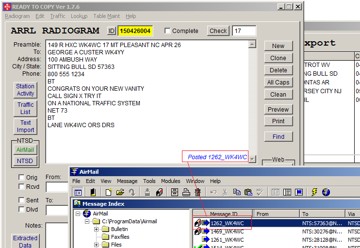Click the ABC spell check icon
Screen dimensions: 360x248
[260, 192]
